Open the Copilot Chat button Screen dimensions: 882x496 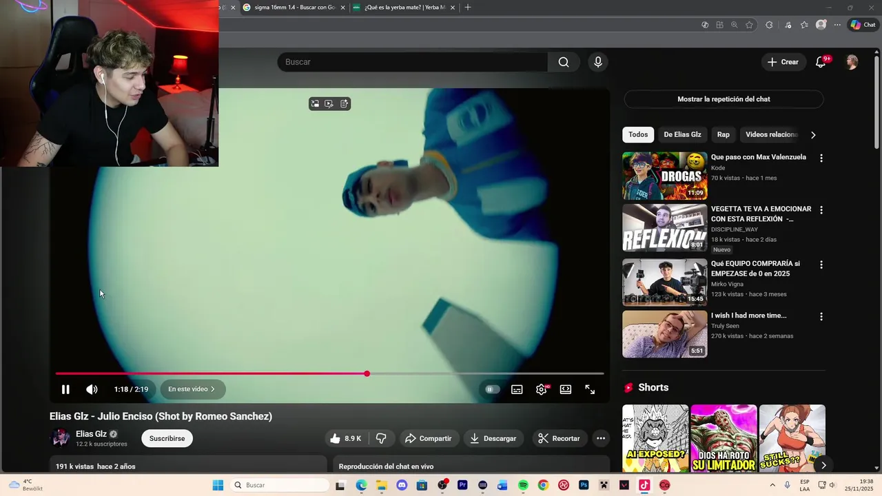click(x=863, y=25)
